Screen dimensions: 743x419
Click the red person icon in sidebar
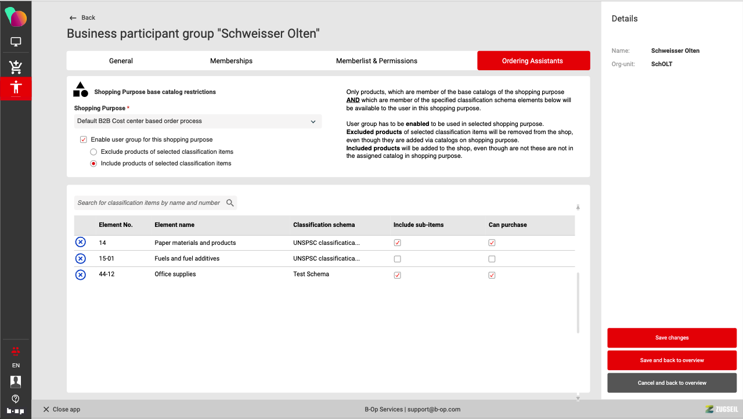click(16, 88)
